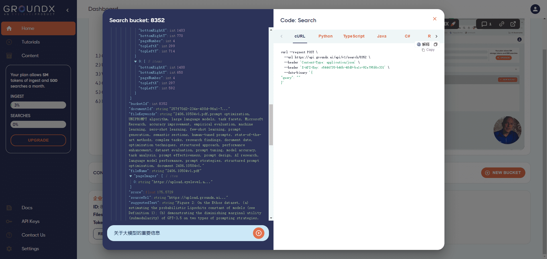
Task: Submit the search query arrow button
Action: (259, 233)
